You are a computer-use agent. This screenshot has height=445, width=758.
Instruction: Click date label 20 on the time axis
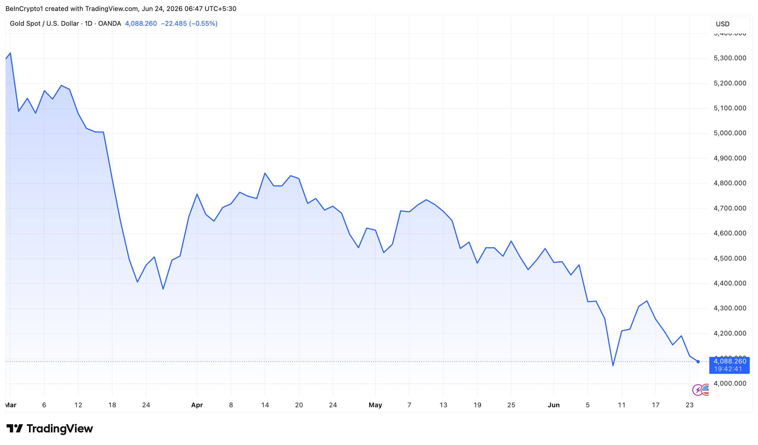point(299,405)
